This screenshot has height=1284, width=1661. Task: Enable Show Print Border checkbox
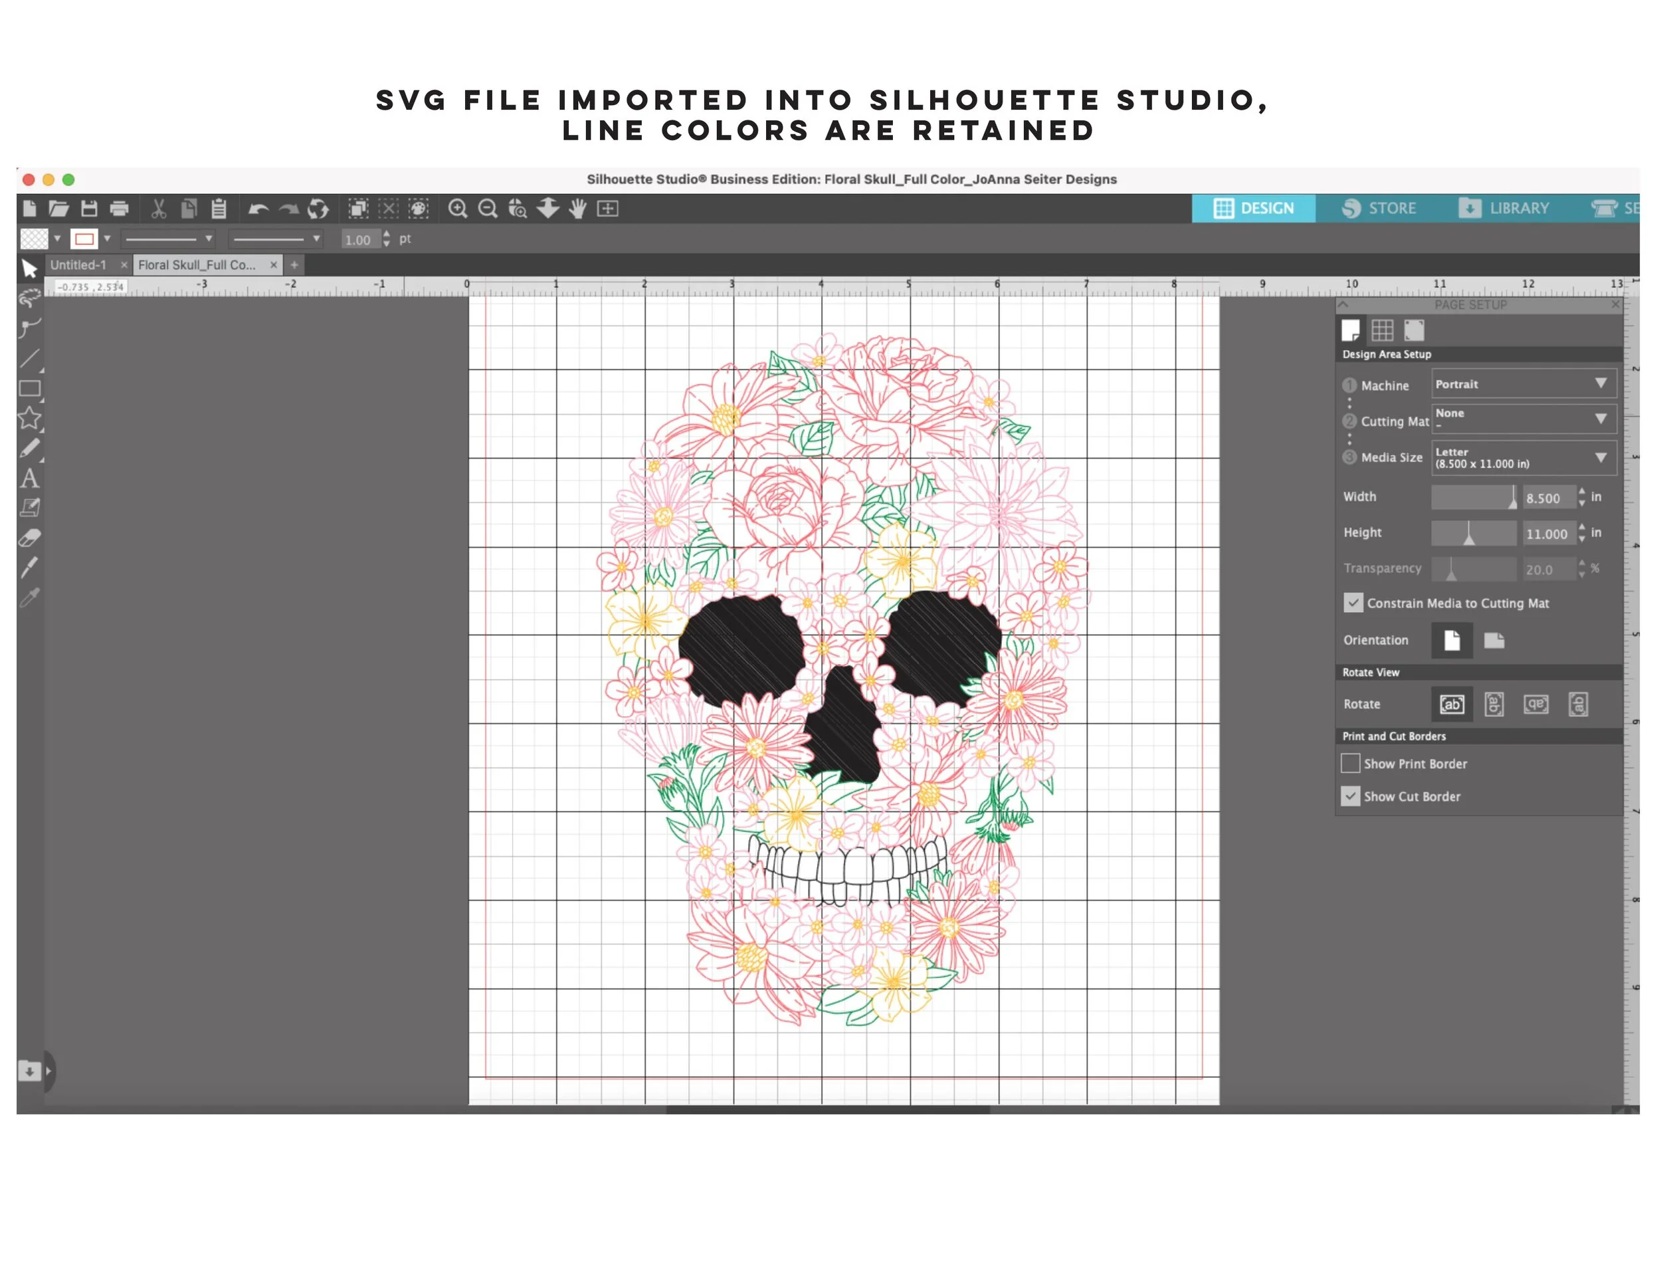click(x=1350, y=763)
